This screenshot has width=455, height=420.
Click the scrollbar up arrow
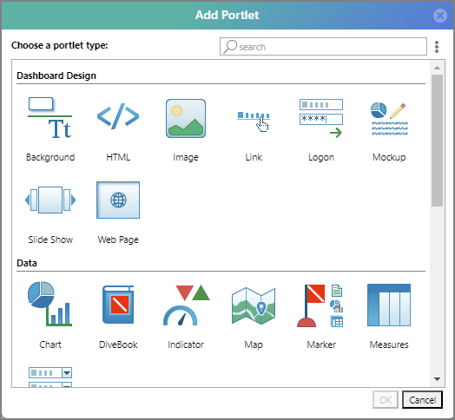pyautogui.click(x=437, y=68)
